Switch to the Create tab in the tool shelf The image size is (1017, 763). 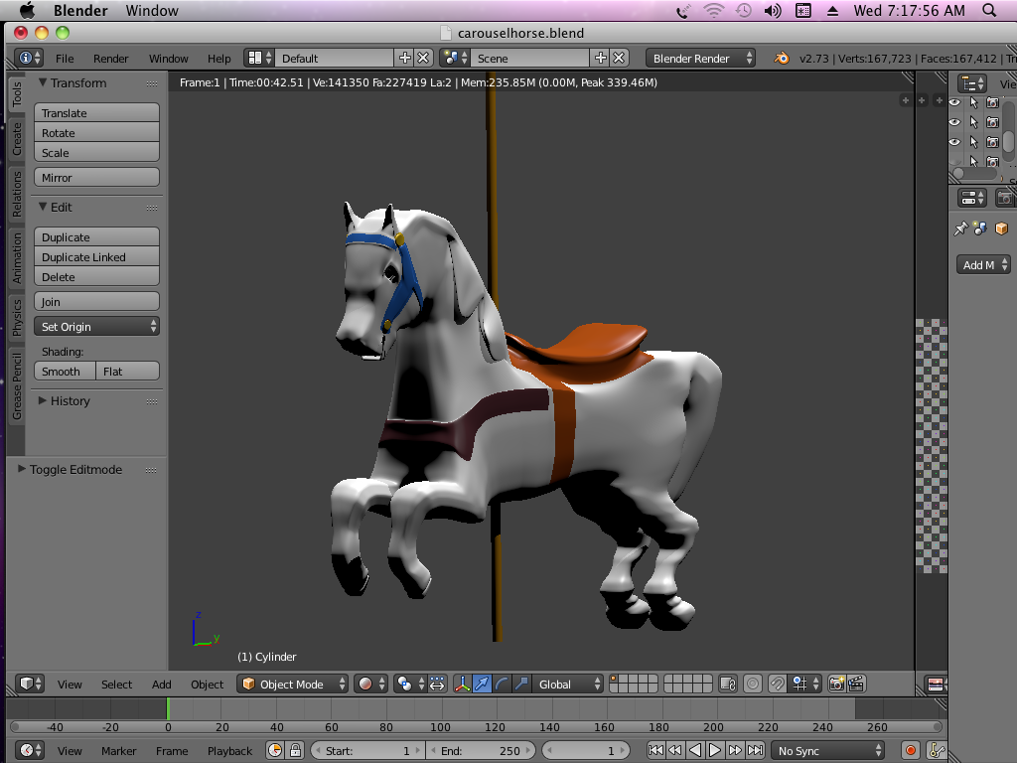[16, 139]
